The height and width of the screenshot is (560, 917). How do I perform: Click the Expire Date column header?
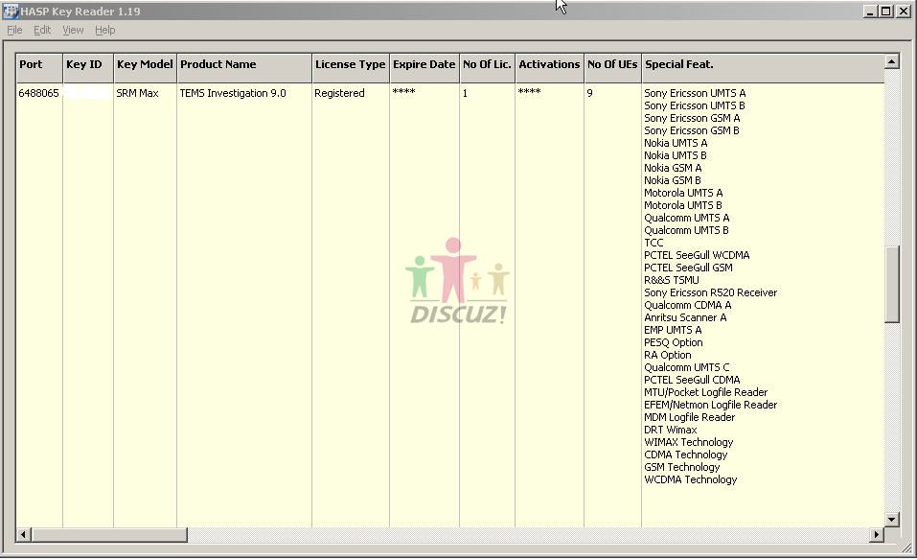tap(424, 65)
